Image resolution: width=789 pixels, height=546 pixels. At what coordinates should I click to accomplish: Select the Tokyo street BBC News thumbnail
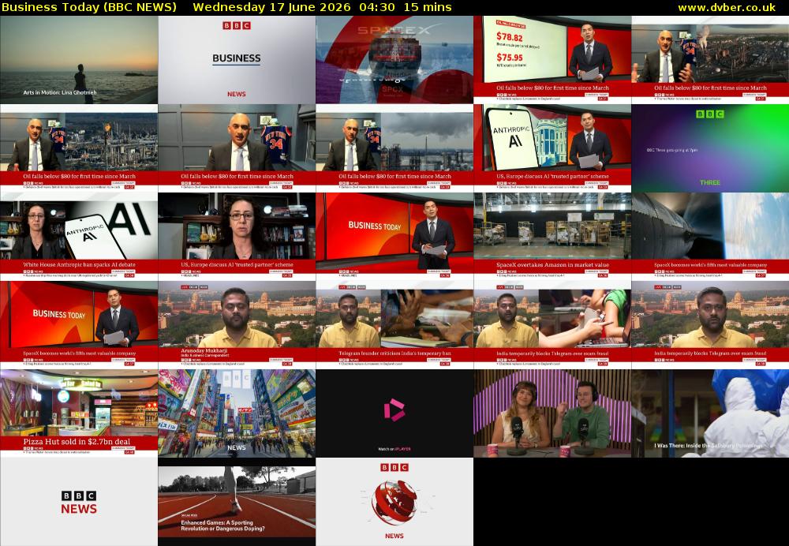tap(237, 413)
